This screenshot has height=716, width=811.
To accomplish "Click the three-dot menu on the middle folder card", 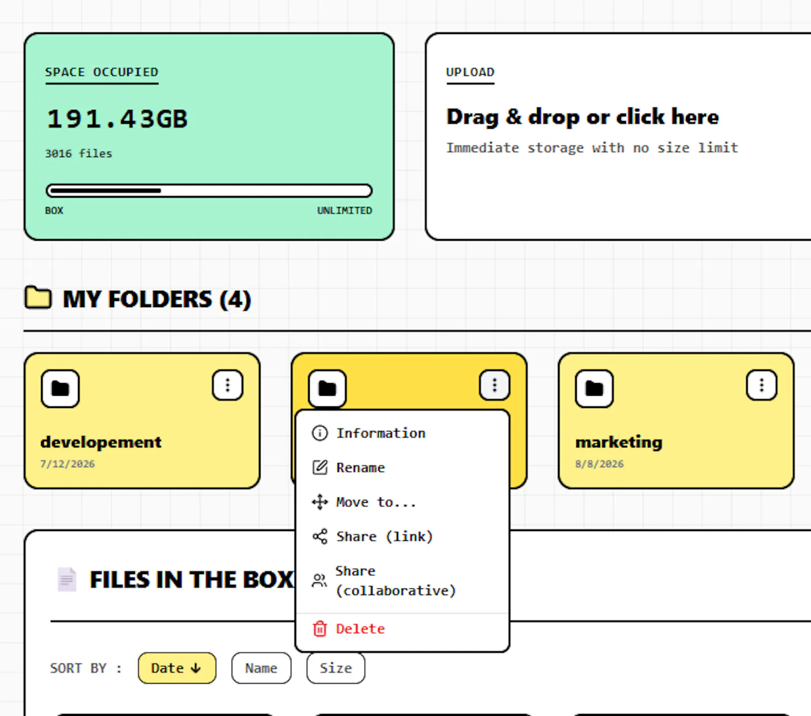I will pyautogui.click(x=495, y=385).
